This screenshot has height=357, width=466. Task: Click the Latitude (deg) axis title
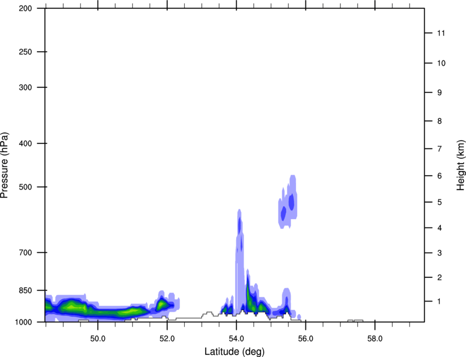point(234,352)
